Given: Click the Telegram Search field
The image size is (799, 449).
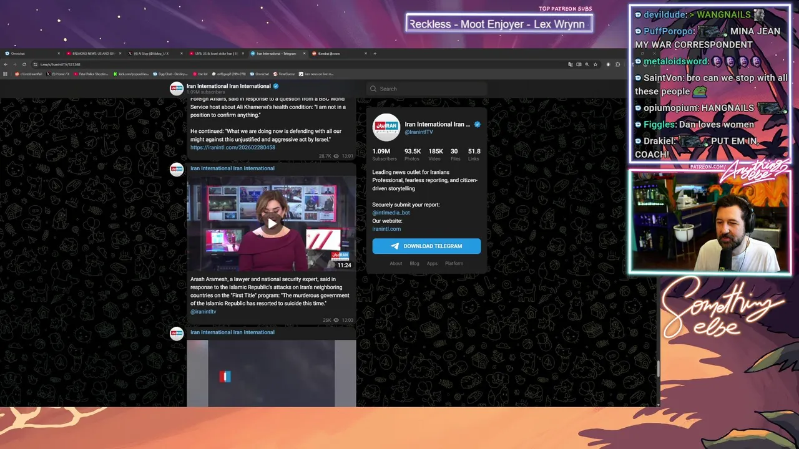Looking at the screenshot, I should 426,89.
